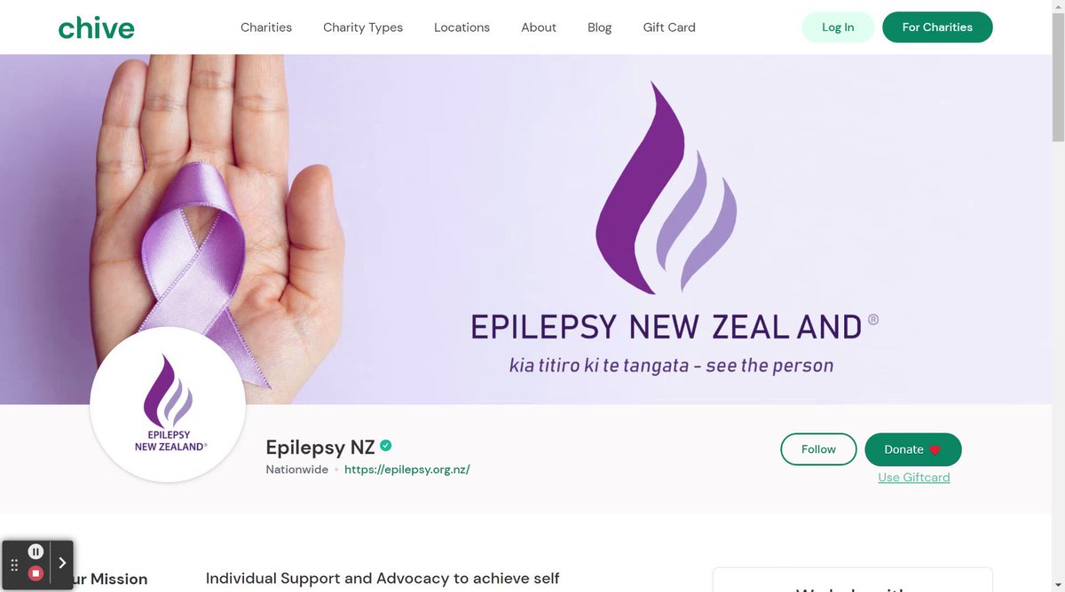Click the verified badge beside Epilepsy NZ
This screenshot has width=1065, height=592.
pyautogui.click(x=386, y=446)
